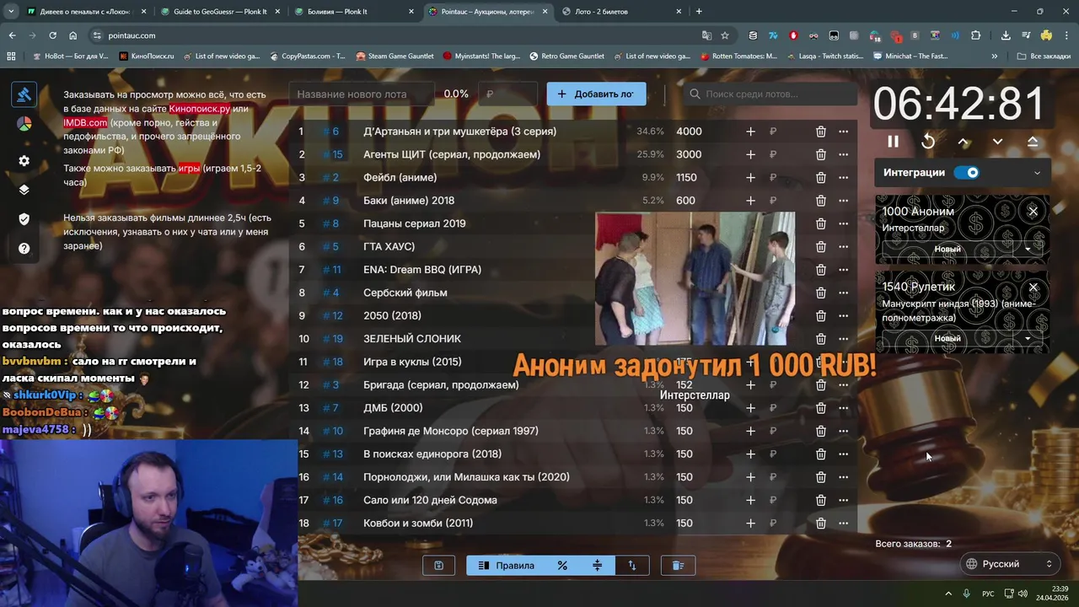Expand the Интеграции panel chevron

point(1037,173)
